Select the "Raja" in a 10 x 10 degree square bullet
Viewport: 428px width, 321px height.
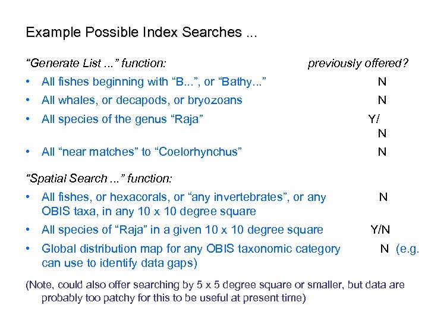click(x=182, y=230)
